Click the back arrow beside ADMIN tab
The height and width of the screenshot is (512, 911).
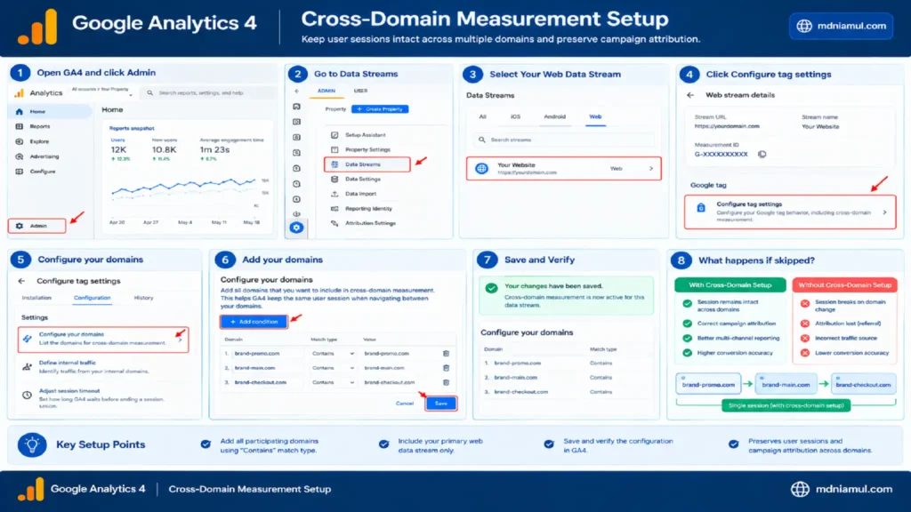296,92
